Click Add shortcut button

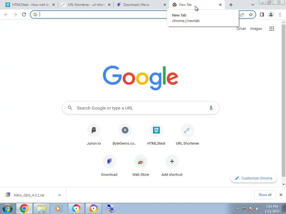pos(172,166)
